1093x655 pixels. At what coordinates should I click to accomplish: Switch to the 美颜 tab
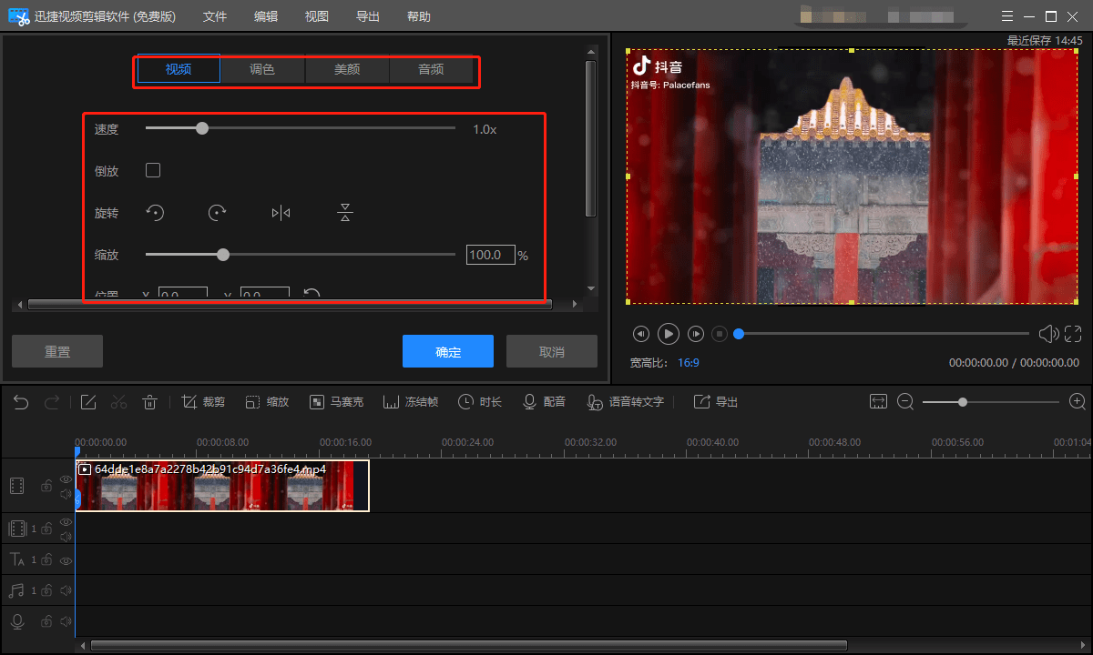(x=347, y=69)
